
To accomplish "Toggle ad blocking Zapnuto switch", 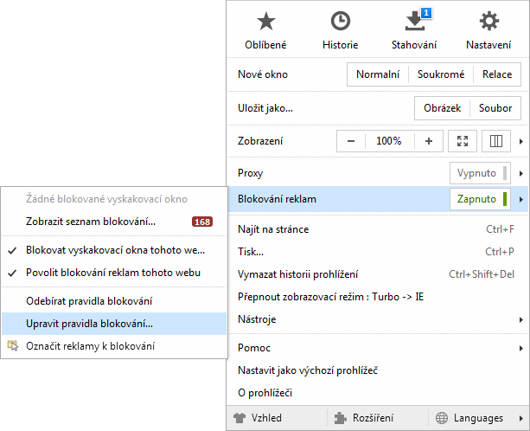I will tap(479, 199).
